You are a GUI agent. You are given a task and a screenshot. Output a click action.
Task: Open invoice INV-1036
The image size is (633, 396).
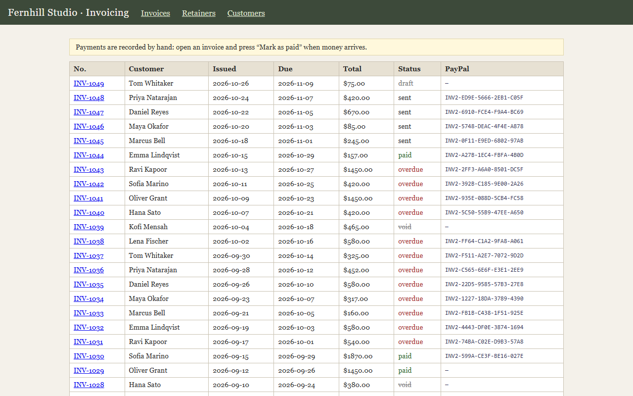pyautogui.click(x=89, y=270)
